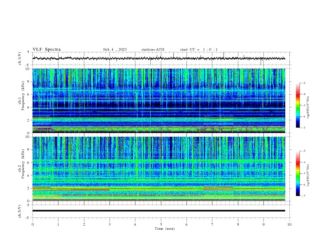Click time axis tick label "4"
The width and height of the screenshot is (326, 252).
click(135, 224)
